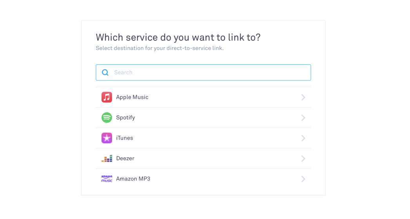Expand the Amazon MP3 row chevron
Viewport: 410px width, 219px height.
[303, 179]
